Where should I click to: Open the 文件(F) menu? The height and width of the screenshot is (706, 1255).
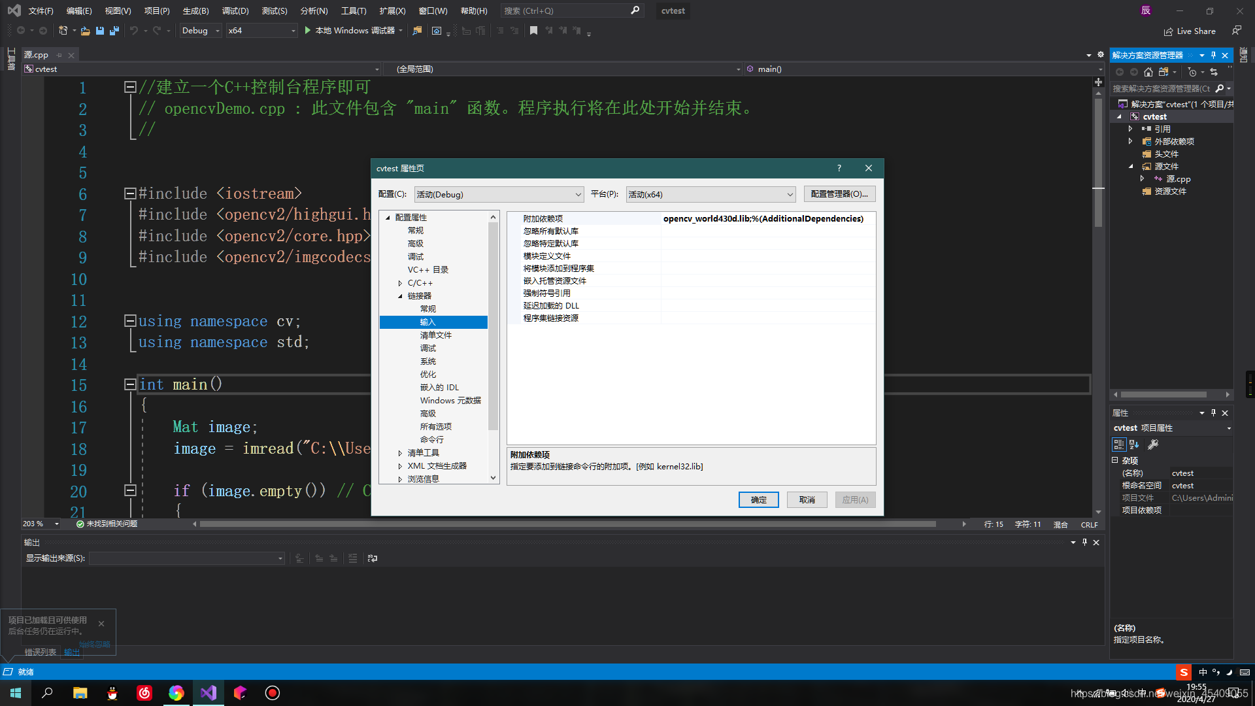tap(41, 11)
